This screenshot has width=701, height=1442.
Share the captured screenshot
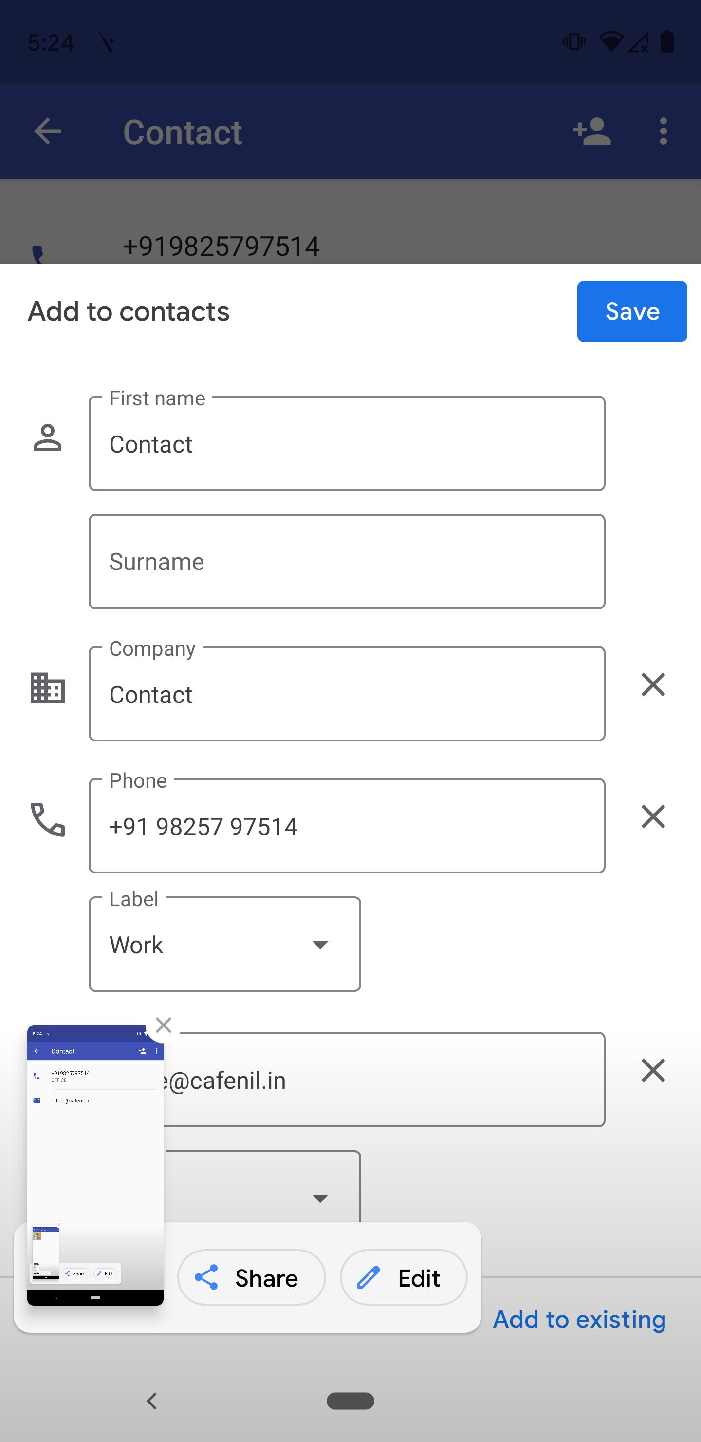tap(251, 1278)
